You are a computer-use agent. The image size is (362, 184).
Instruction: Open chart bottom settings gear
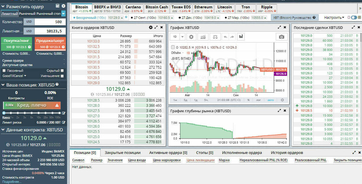point(282,100)
